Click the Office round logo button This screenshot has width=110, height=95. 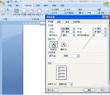2,3
